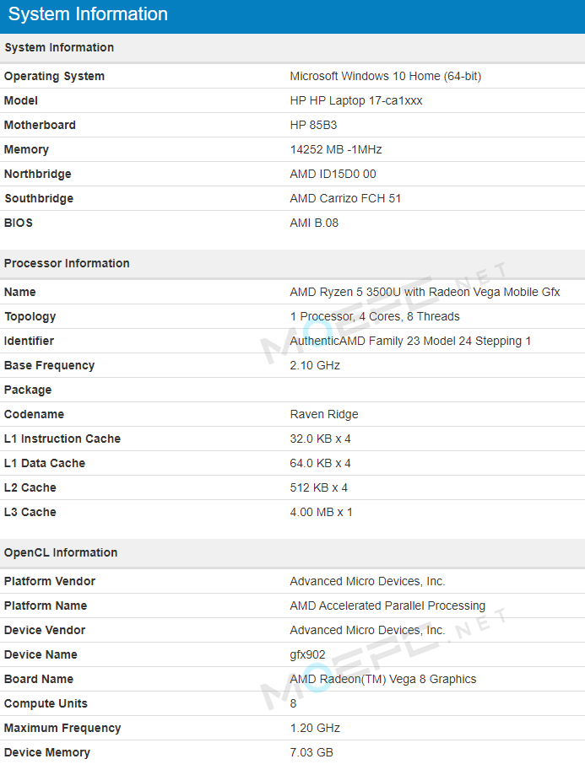
Task: Click the Base Frequency label
Action: coord(50,365)
